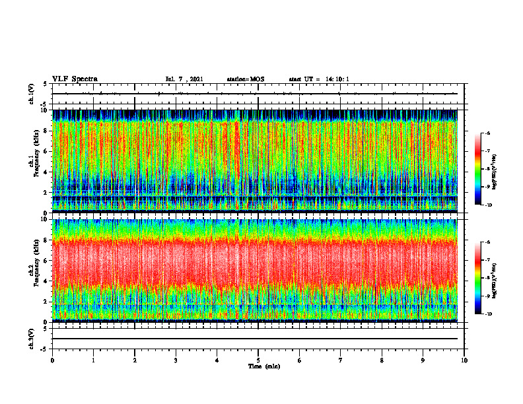This screenshot has height=404, width=523.
Task: Select the ch.2 "Frequency (kHz)" axis label
Action: pos(37,263)
